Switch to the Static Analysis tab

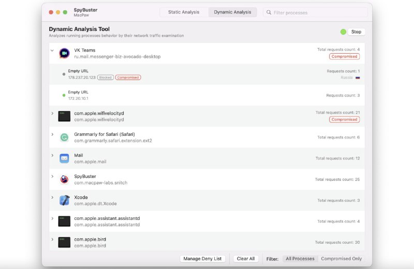tap(184, 12)
